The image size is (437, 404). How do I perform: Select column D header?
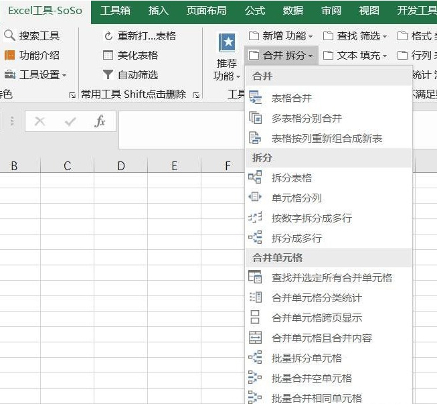120,166
